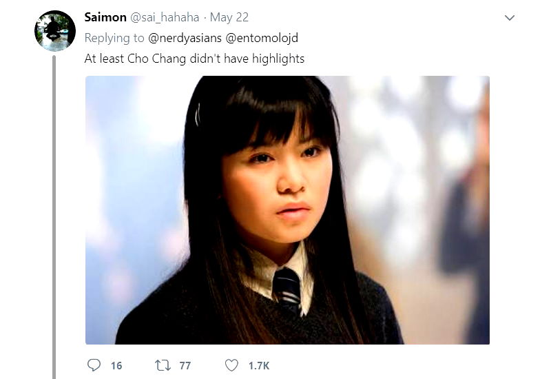Click the hair clip in the photo
The width and height of the screenshot is (551, 379).
point(198,114)
